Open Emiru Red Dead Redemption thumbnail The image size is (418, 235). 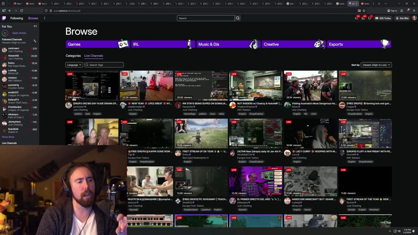[x=201, y=133]
